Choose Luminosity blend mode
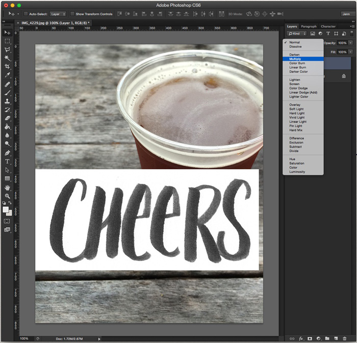The width and height of the screenshot is (357, 343). coord(303,172)
